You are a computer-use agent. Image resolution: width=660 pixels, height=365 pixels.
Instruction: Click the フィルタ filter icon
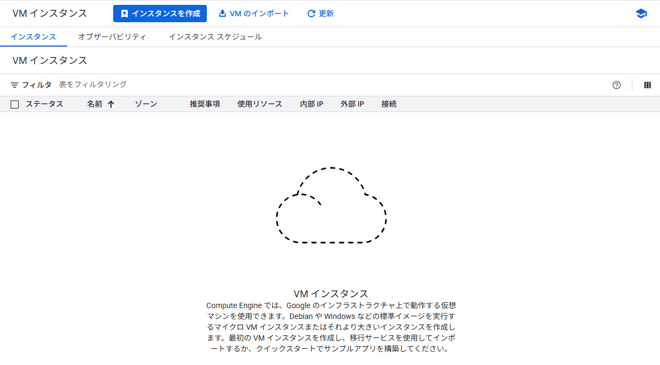coord(15,85)
